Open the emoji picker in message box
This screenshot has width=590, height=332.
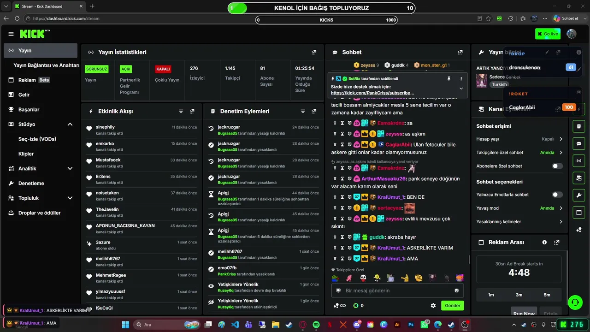pyautogui.click(x=457, y=290)
